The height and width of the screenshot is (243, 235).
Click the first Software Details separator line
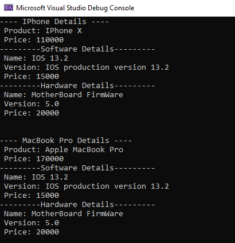pyautogui.click(x=77, y=49)
